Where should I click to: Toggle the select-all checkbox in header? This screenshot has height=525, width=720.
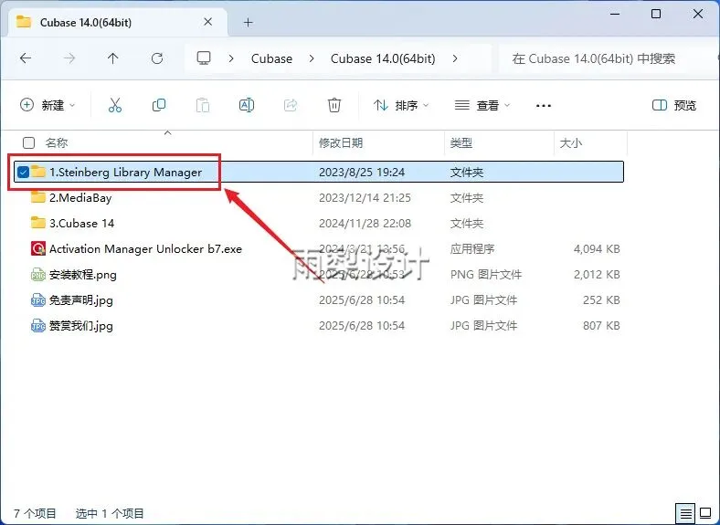(29, 142)
